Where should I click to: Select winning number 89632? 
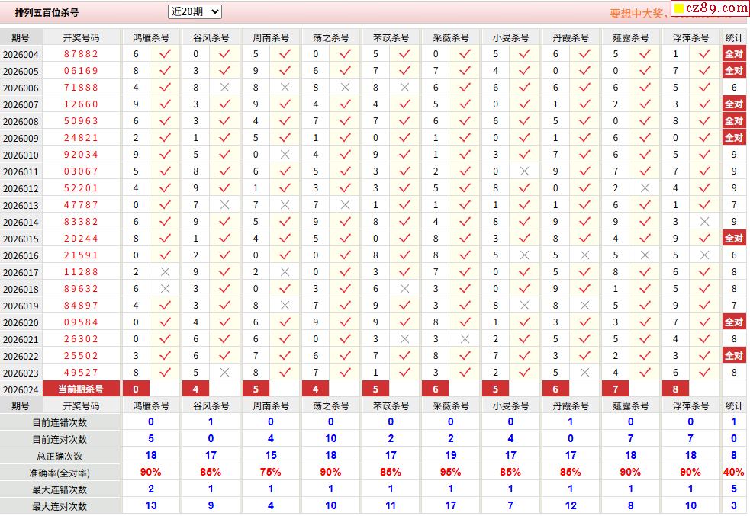coord(82,289)
